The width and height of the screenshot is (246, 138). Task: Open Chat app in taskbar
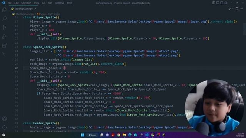click(108, 135)
